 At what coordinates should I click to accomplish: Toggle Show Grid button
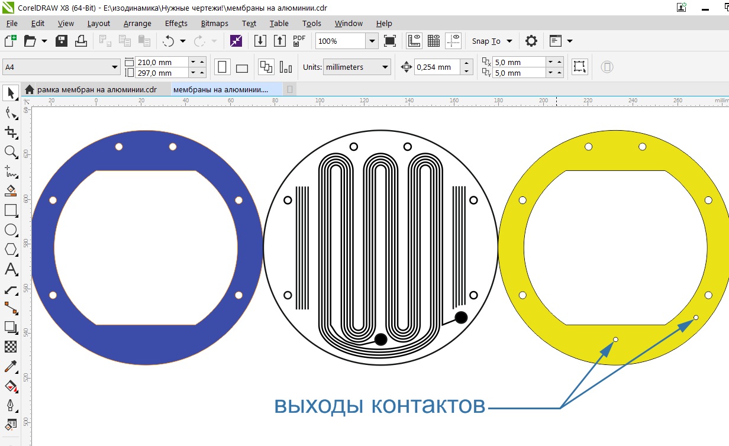click(x=434, y=41)
